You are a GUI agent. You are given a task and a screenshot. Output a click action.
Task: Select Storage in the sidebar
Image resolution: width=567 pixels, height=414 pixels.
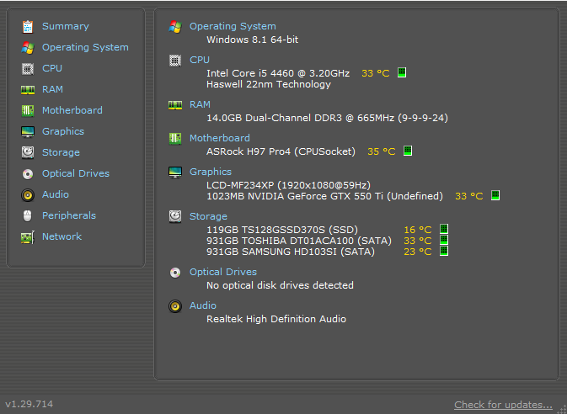click(x=61, y=152)
